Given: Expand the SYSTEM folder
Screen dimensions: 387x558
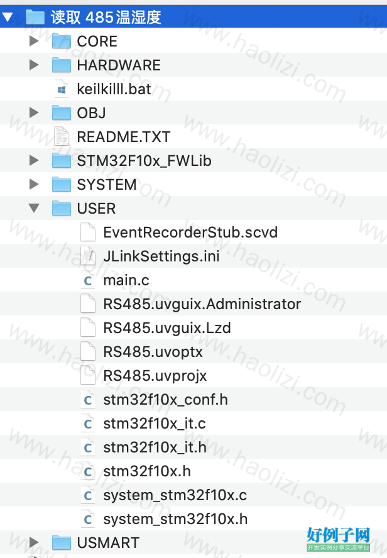Looking at the screenshot, I should 34,184.
